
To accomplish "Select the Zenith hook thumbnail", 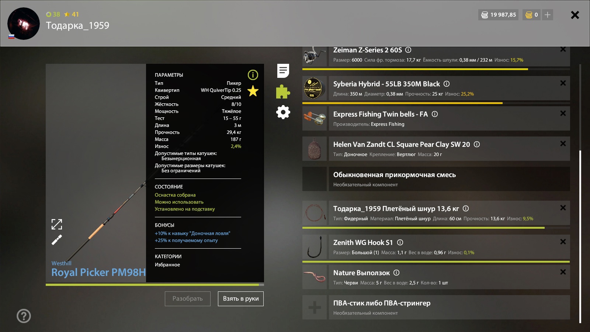I will pyautogui.click(x=315, y=247).
